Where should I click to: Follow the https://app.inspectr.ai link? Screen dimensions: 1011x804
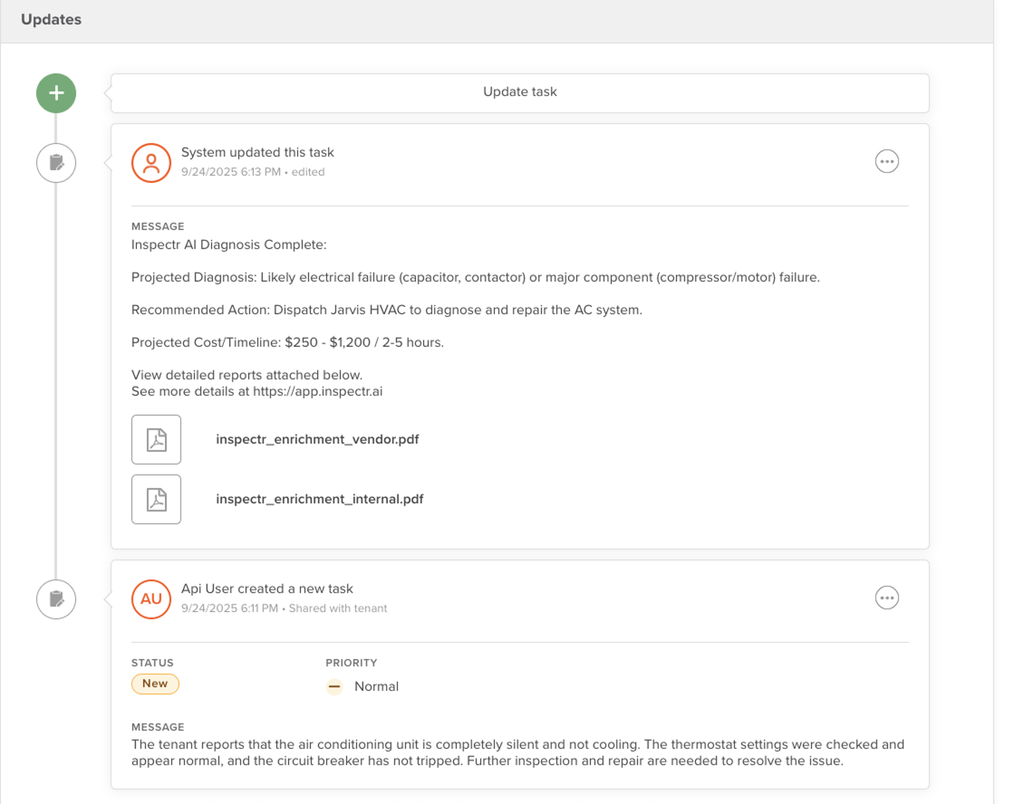[x=317, y=391]
